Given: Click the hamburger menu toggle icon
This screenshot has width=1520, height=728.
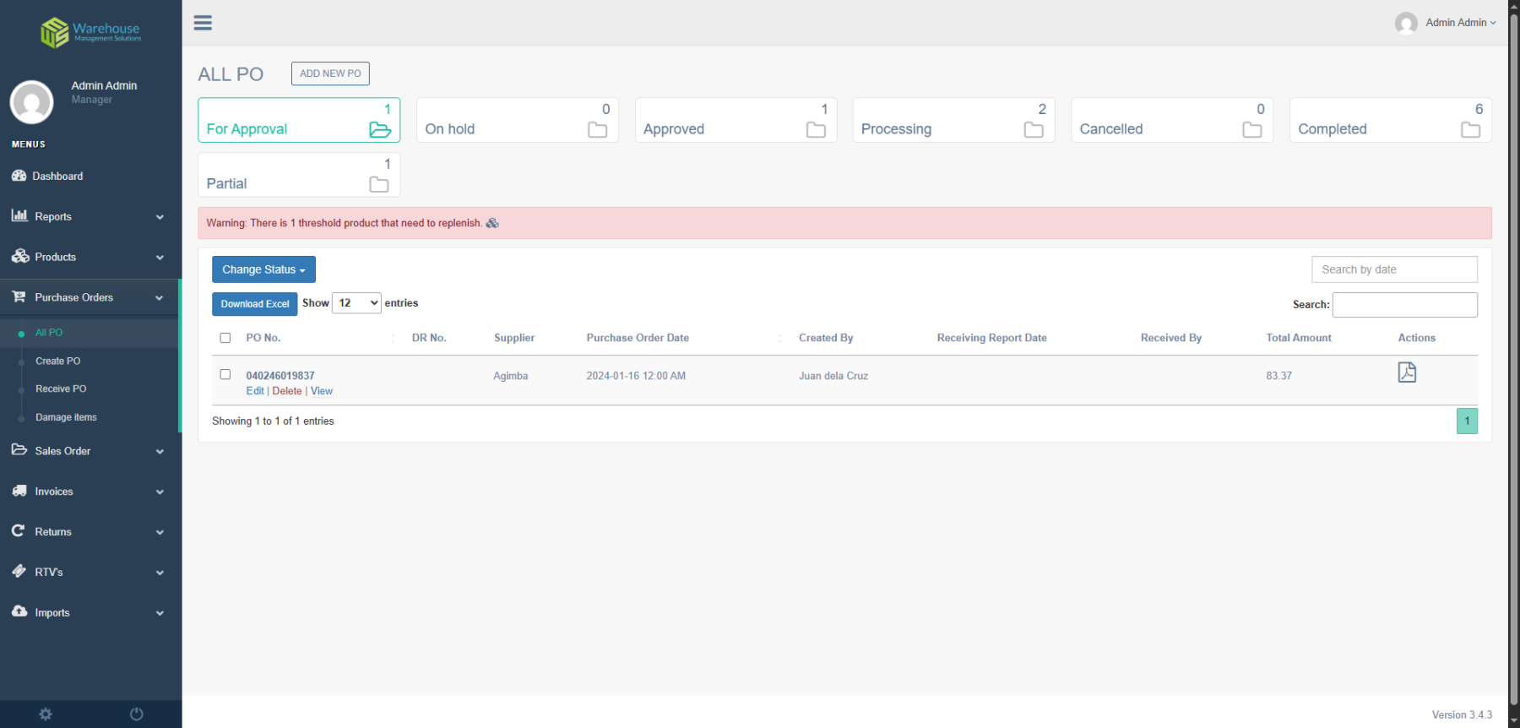Looking at the screenshot, I should pyautogui.click(x=203, y=23).
